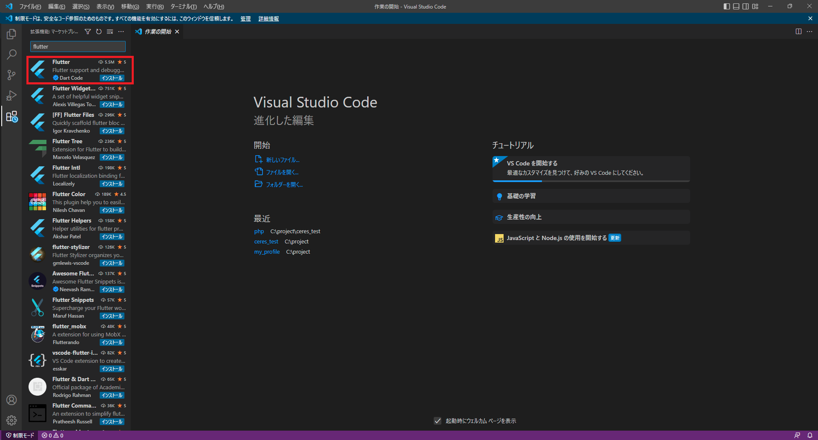This screenshot has height=440, width=818.
Task: Click the 制限モード status bar item
Action: click(20, 435)
